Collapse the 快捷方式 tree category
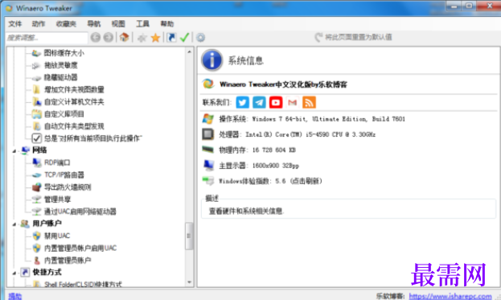The height and width of the screenshot is (300, 501). click(14, 273)
